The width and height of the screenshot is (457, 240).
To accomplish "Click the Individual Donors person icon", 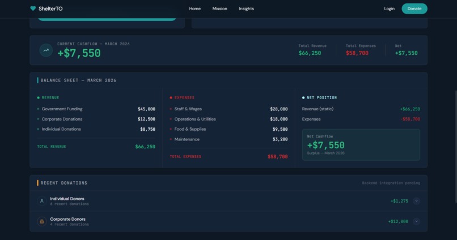I will click(x=42, y=201).
